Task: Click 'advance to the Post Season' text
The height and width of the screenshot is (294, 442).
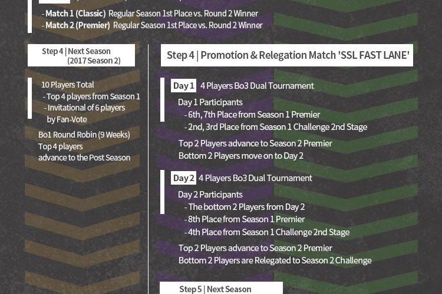Action: coord(84,158)
